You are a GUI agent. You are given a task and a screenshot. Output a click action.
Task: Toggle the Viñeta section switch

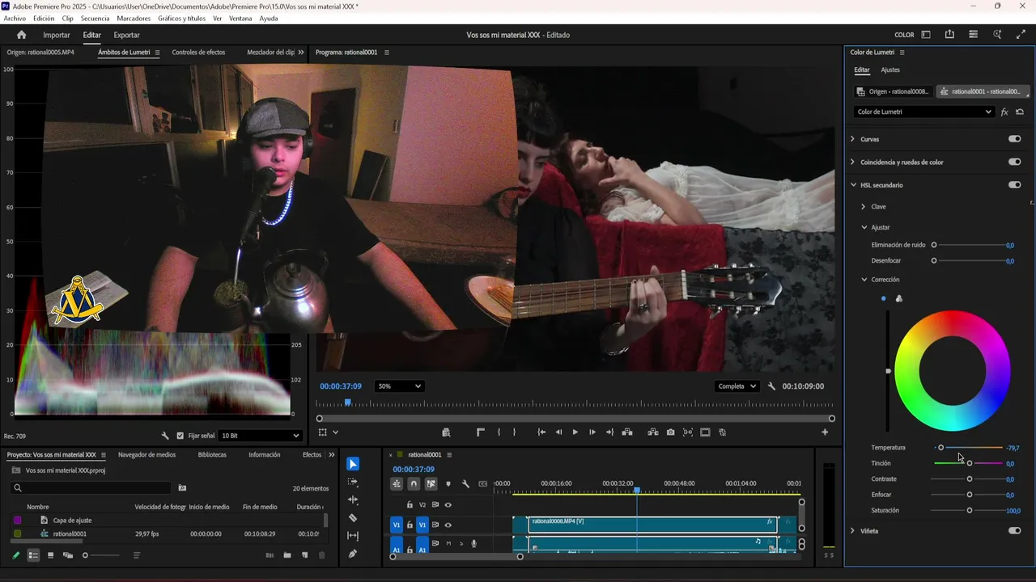pos(1014,531)
